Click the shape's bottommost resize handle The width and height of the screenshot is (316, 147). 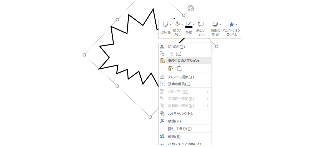[x=150, y=117]
